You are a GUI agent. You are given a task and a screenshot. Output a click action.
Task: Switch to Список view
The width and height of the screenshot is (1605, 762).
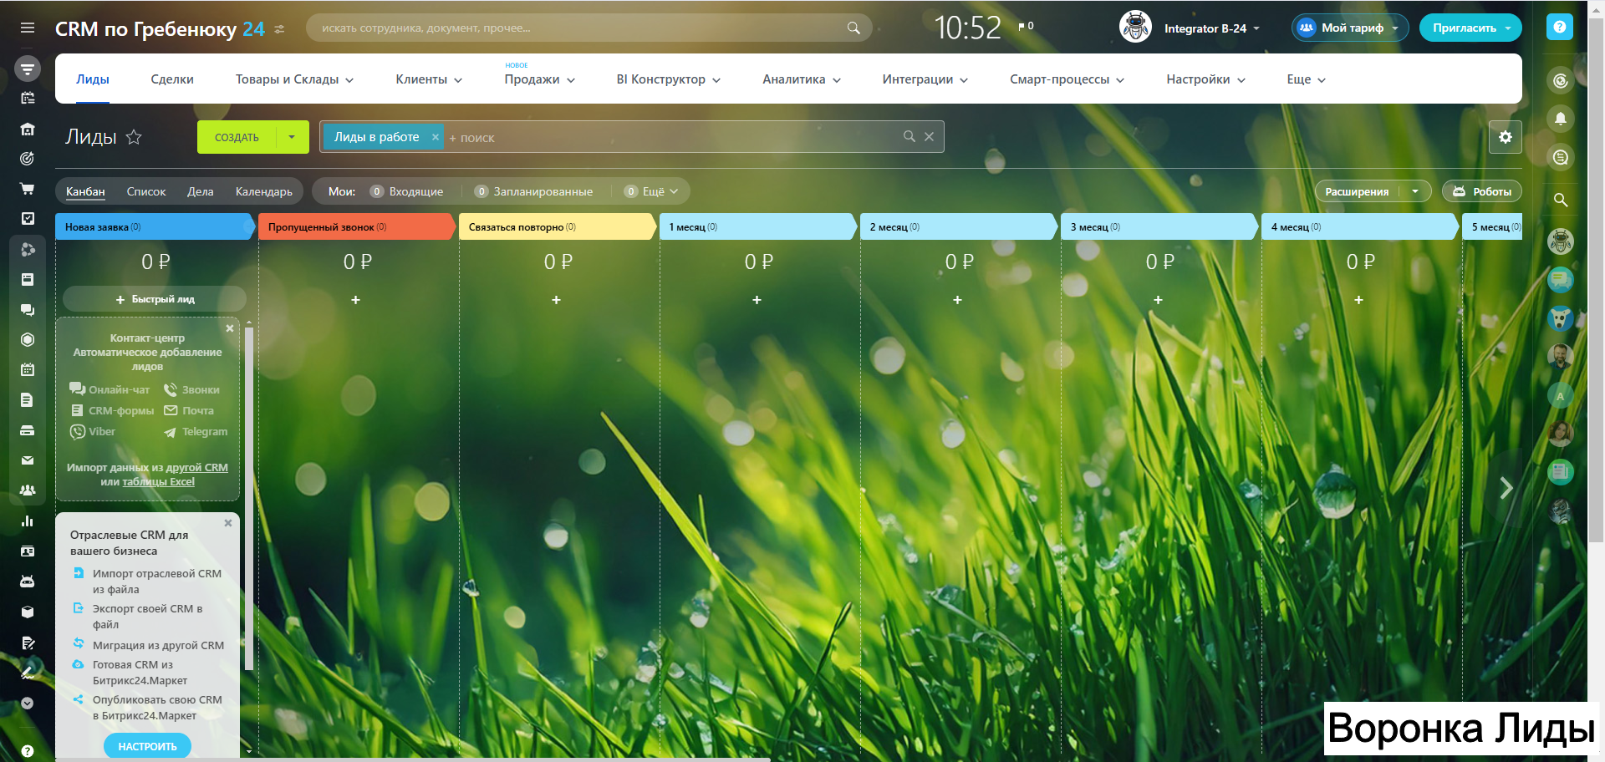tap(146, 191)
